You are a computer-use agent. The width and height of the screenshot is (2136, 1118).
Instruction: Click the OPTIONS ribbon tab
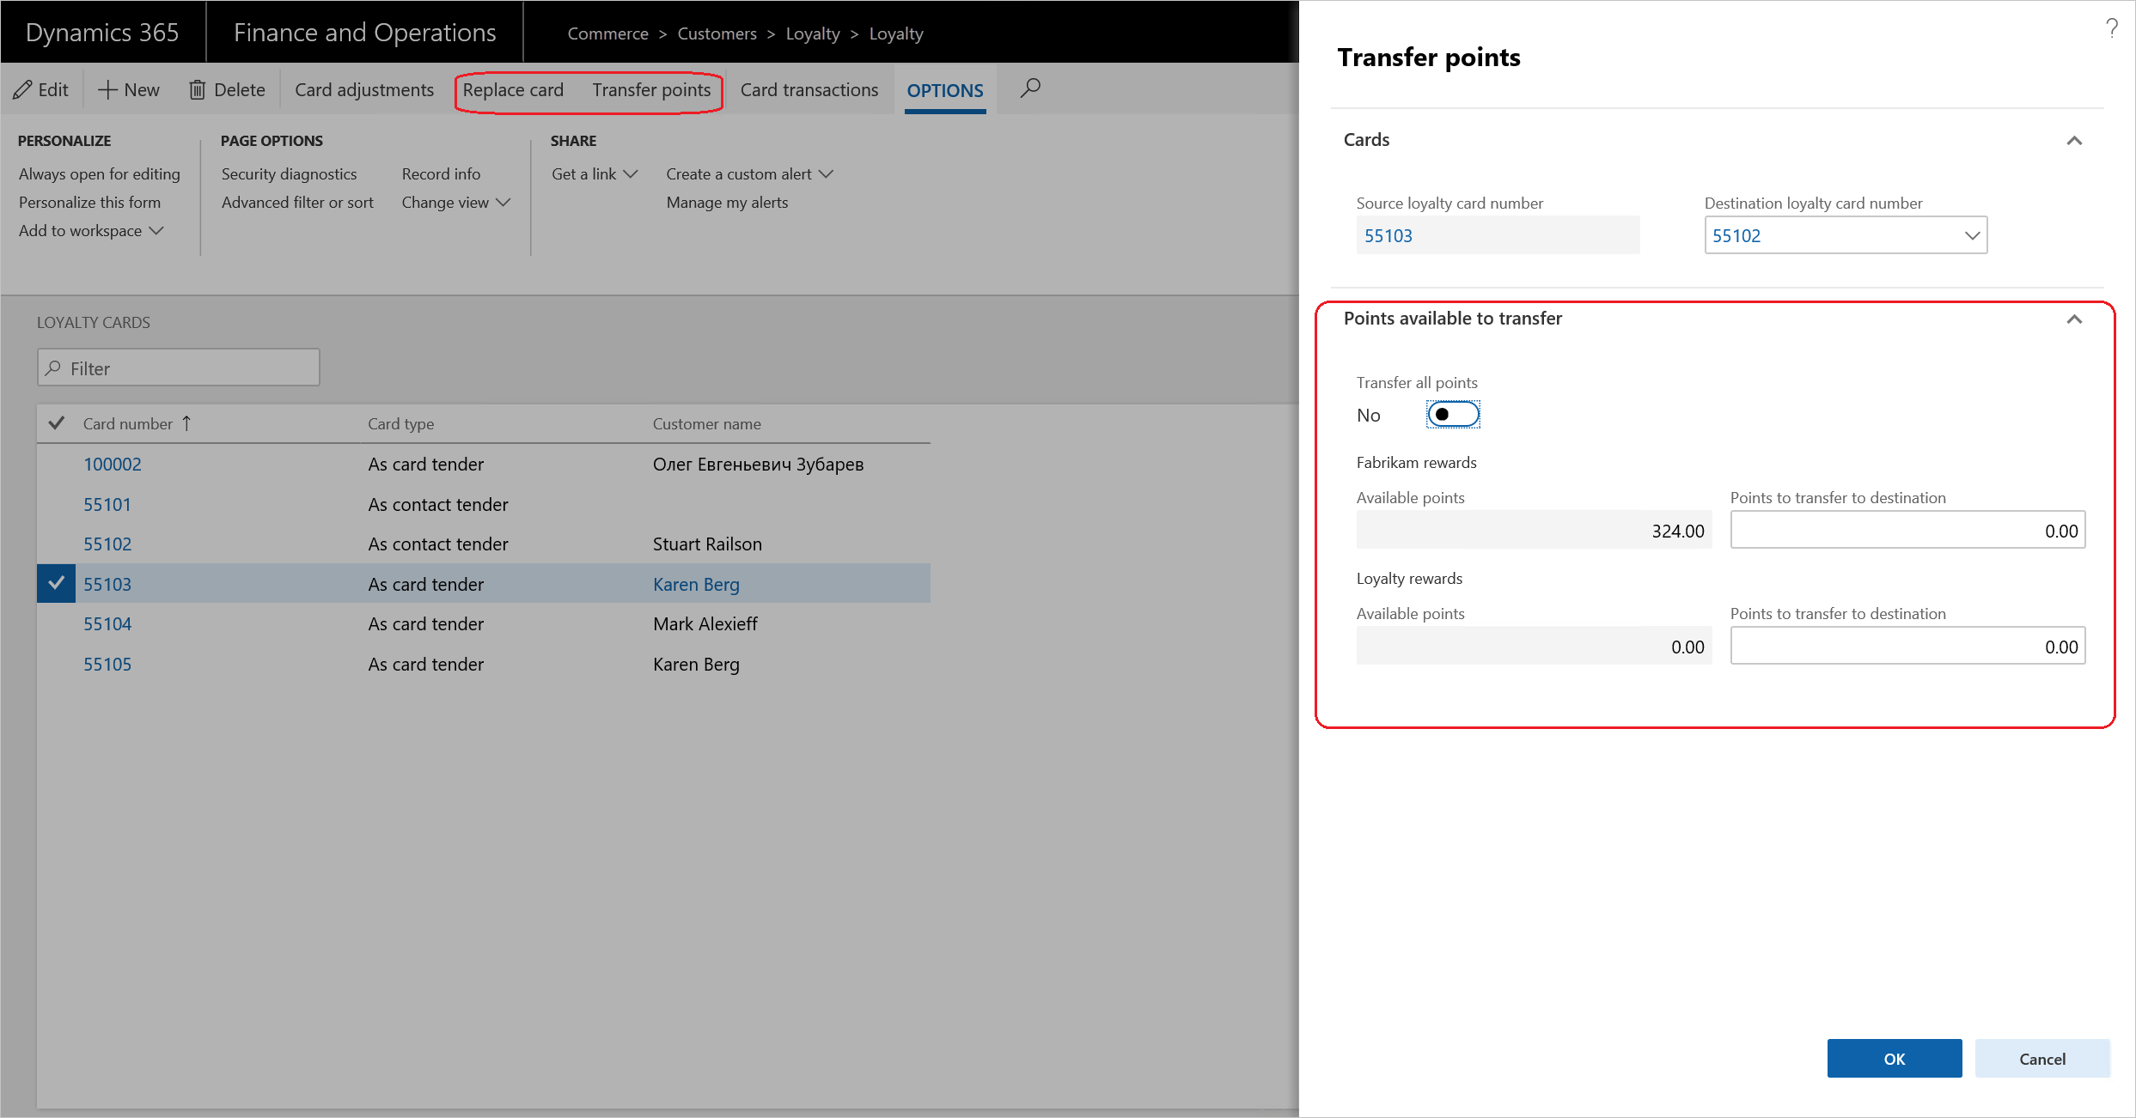pos(943,89)
